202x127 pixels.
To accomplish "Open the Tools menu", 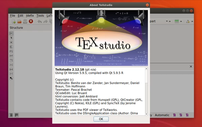I will point(40,15).
